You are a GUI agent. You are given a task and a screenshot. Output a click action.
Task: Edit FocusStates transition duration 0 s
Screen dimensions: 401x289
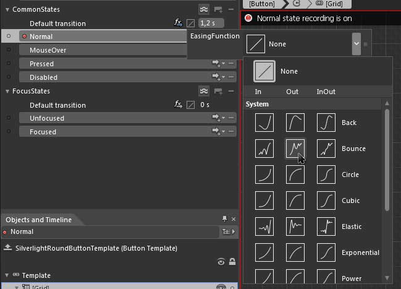205,105
